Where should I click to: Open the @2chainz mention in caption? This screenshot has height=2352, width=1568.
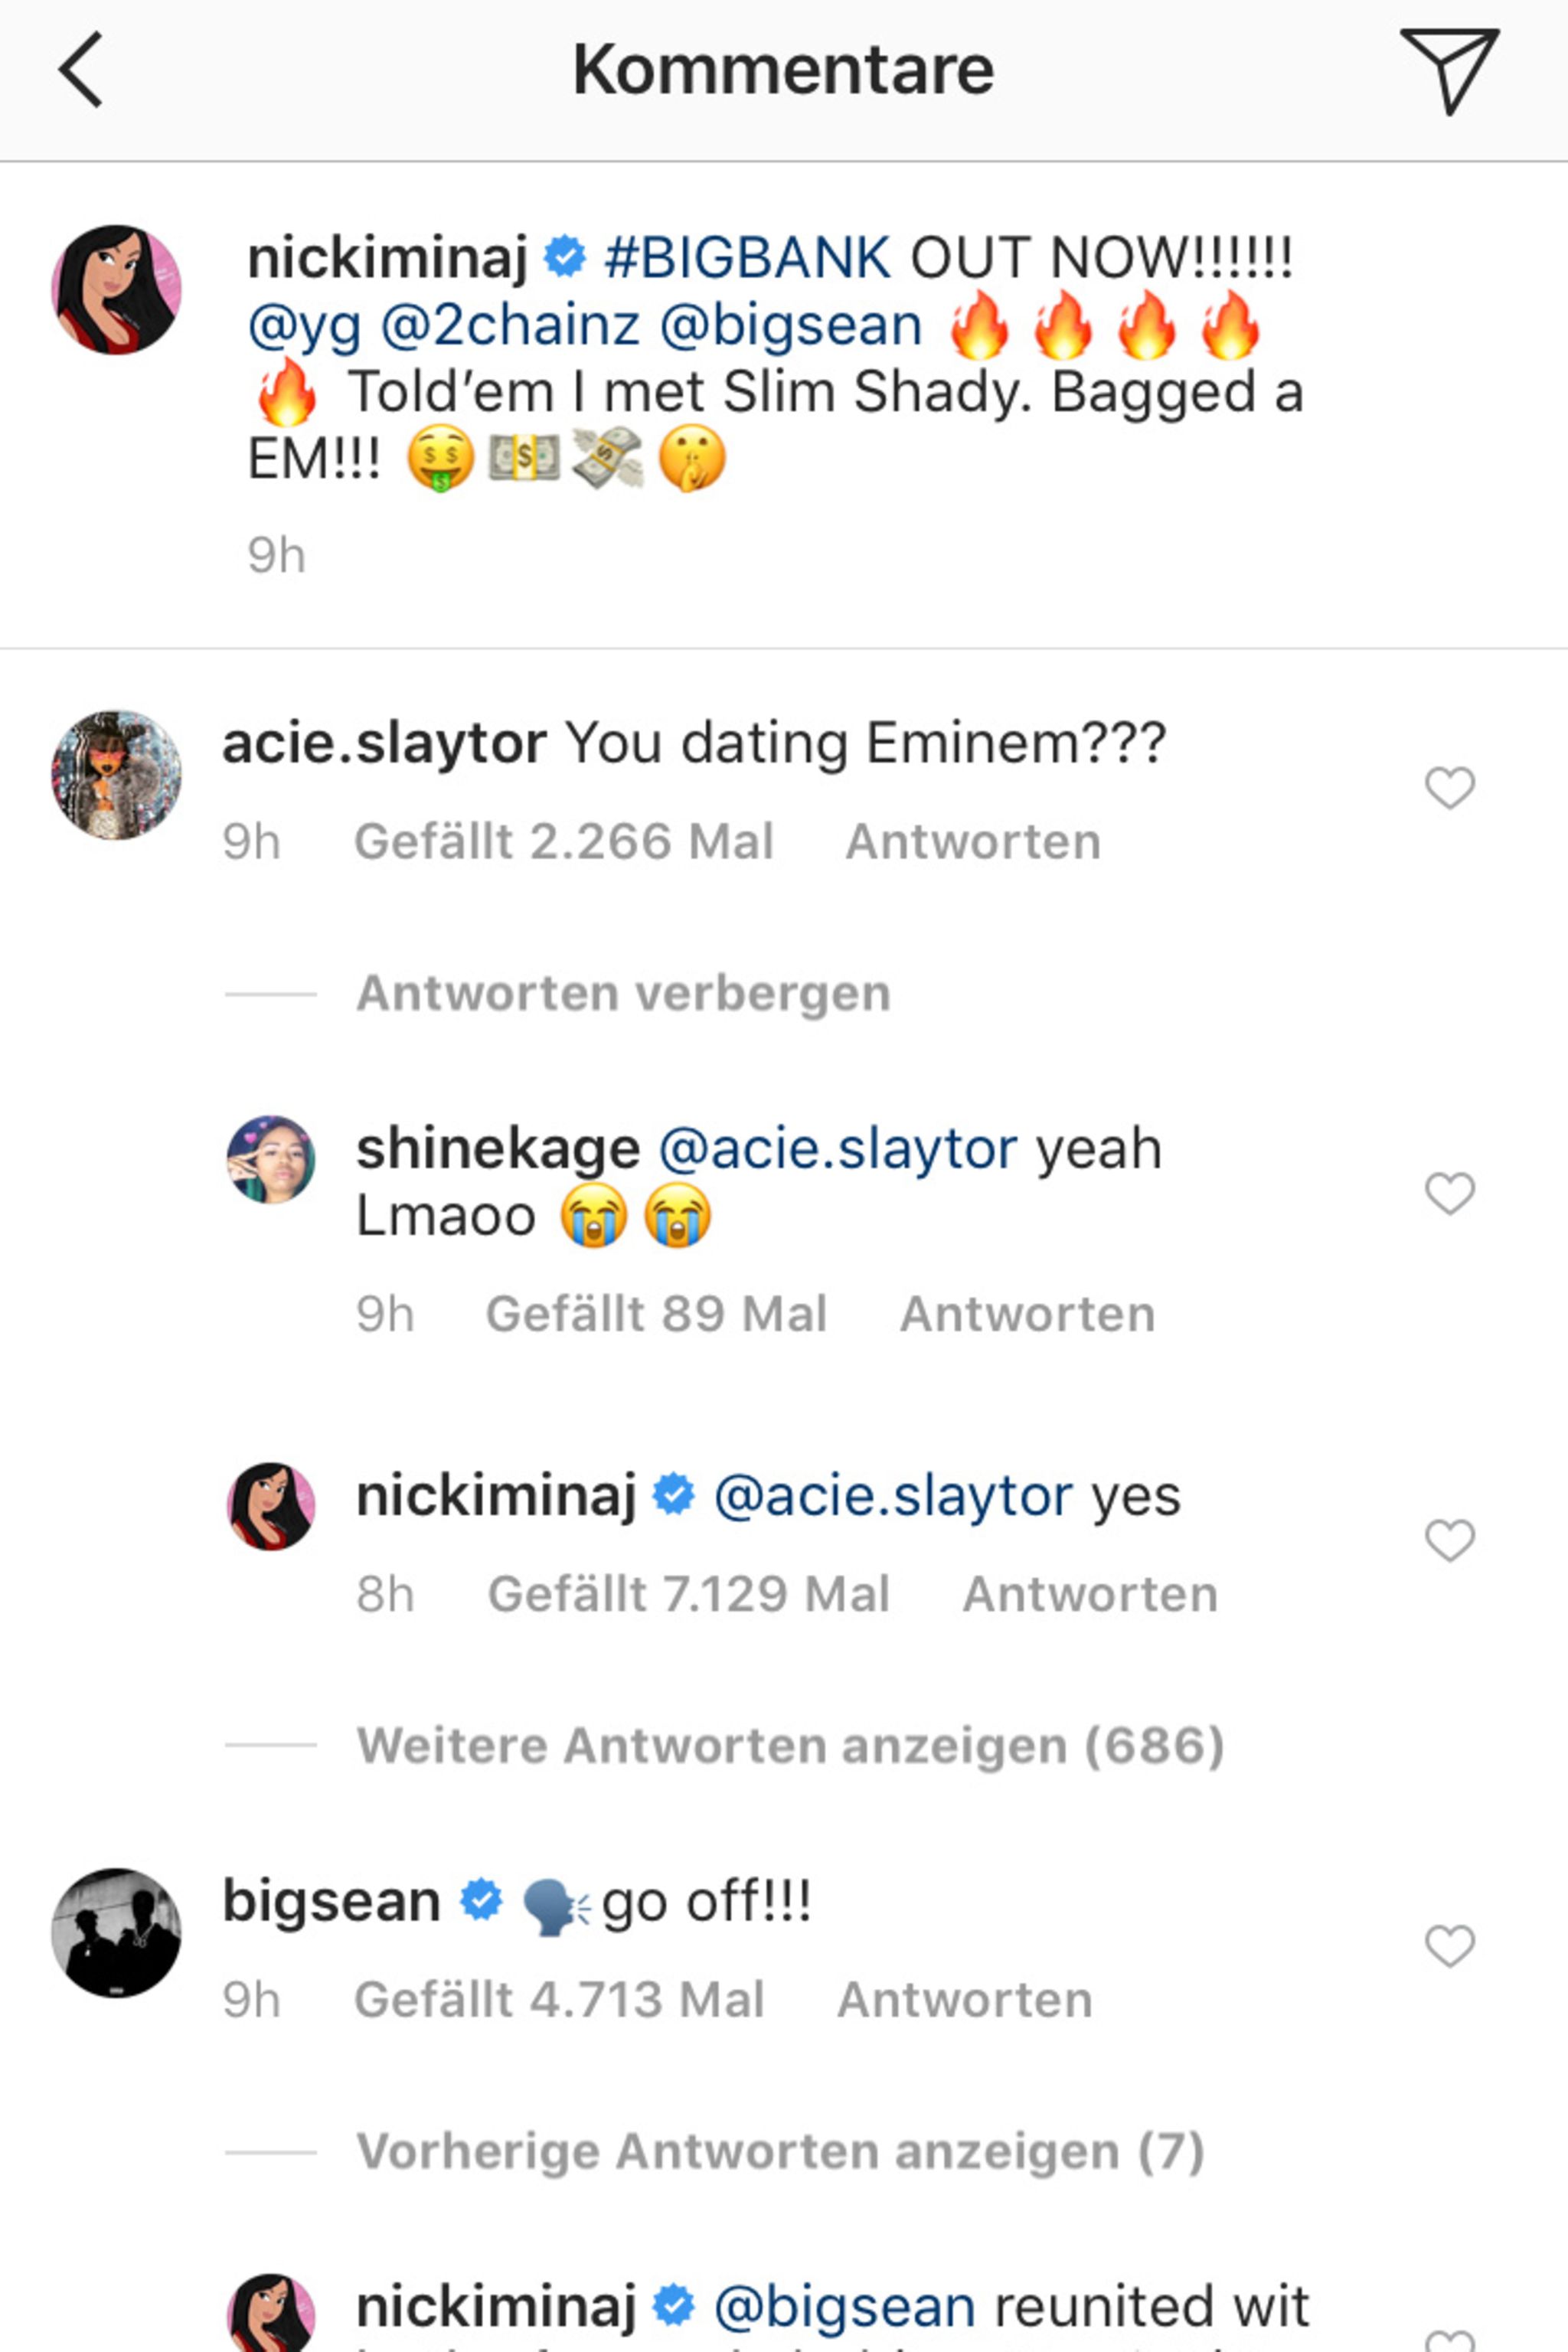tap(510, 326)
